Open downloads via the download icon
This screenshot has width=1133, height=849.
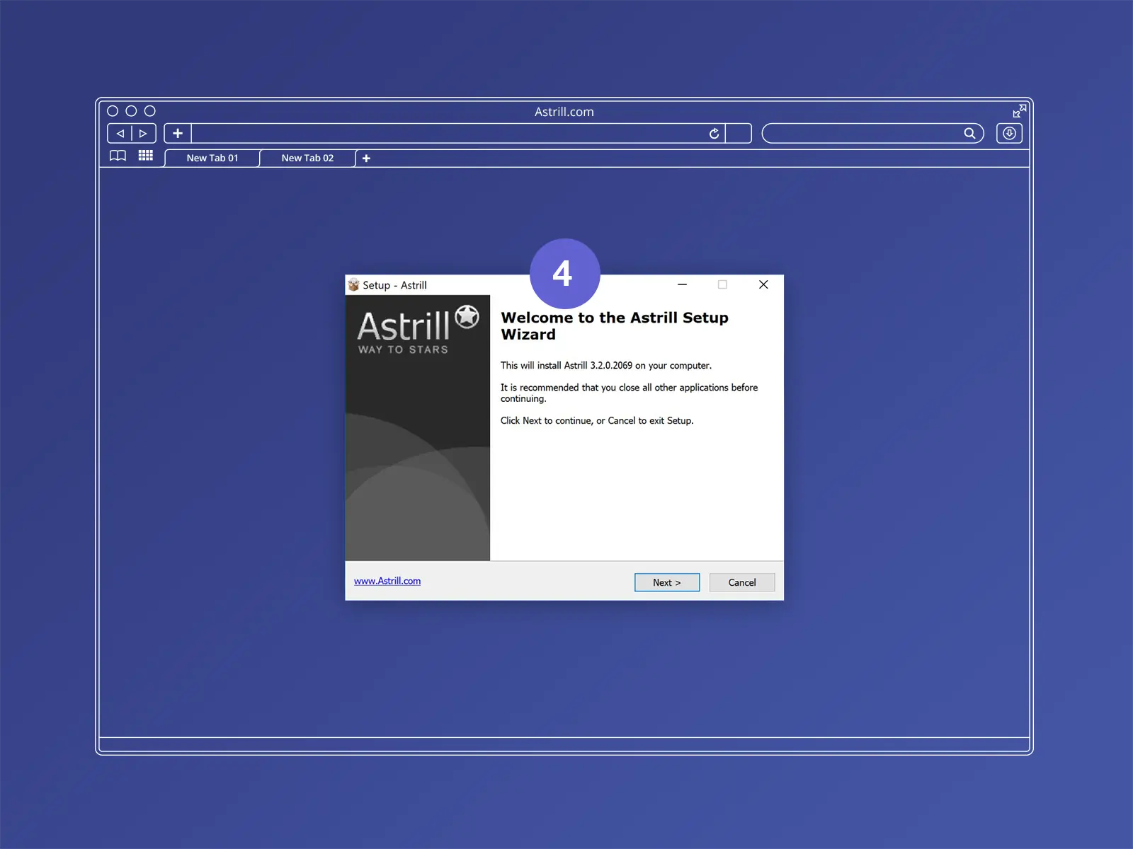point(1009,133)
